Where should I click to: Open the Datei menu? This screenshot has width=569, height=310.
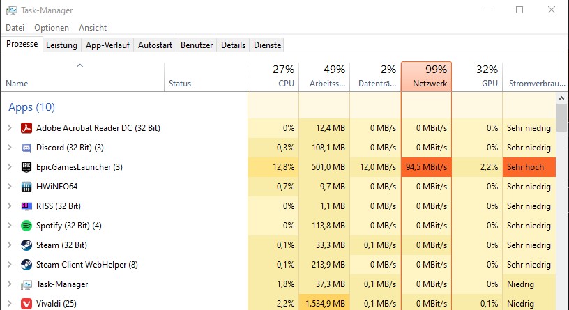coord(15,28)
